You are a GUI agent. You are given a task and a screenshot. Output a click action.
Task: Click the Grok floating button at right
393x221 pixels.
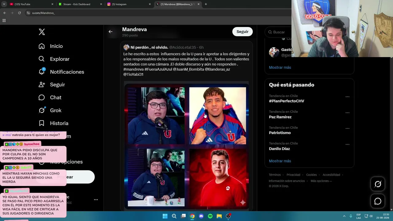pos(378,184)
